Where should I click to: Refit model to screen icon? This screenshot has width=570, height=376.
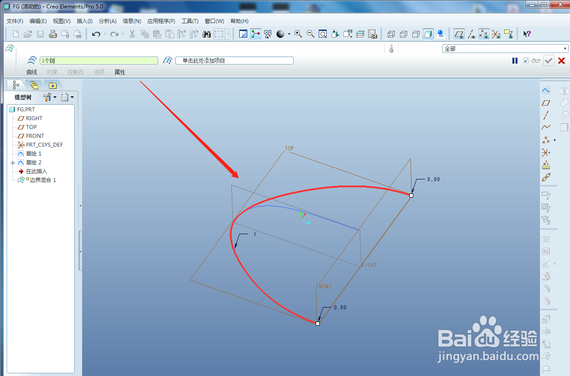[x=323, y=34]
